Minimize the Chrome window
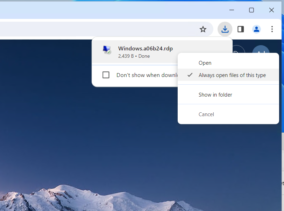Screen dimensions: 284x211 [x=231, y=10]
